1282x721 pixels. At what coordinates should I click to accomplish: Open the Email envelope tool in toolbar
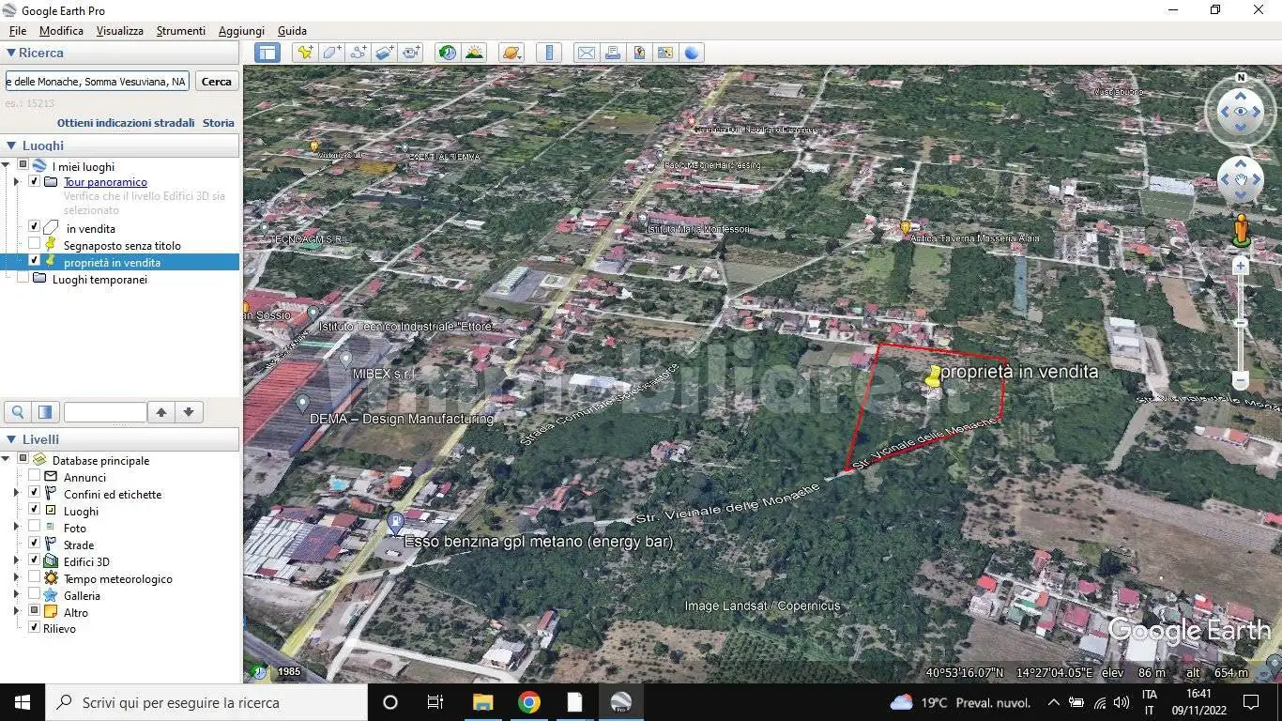(586, 53)
